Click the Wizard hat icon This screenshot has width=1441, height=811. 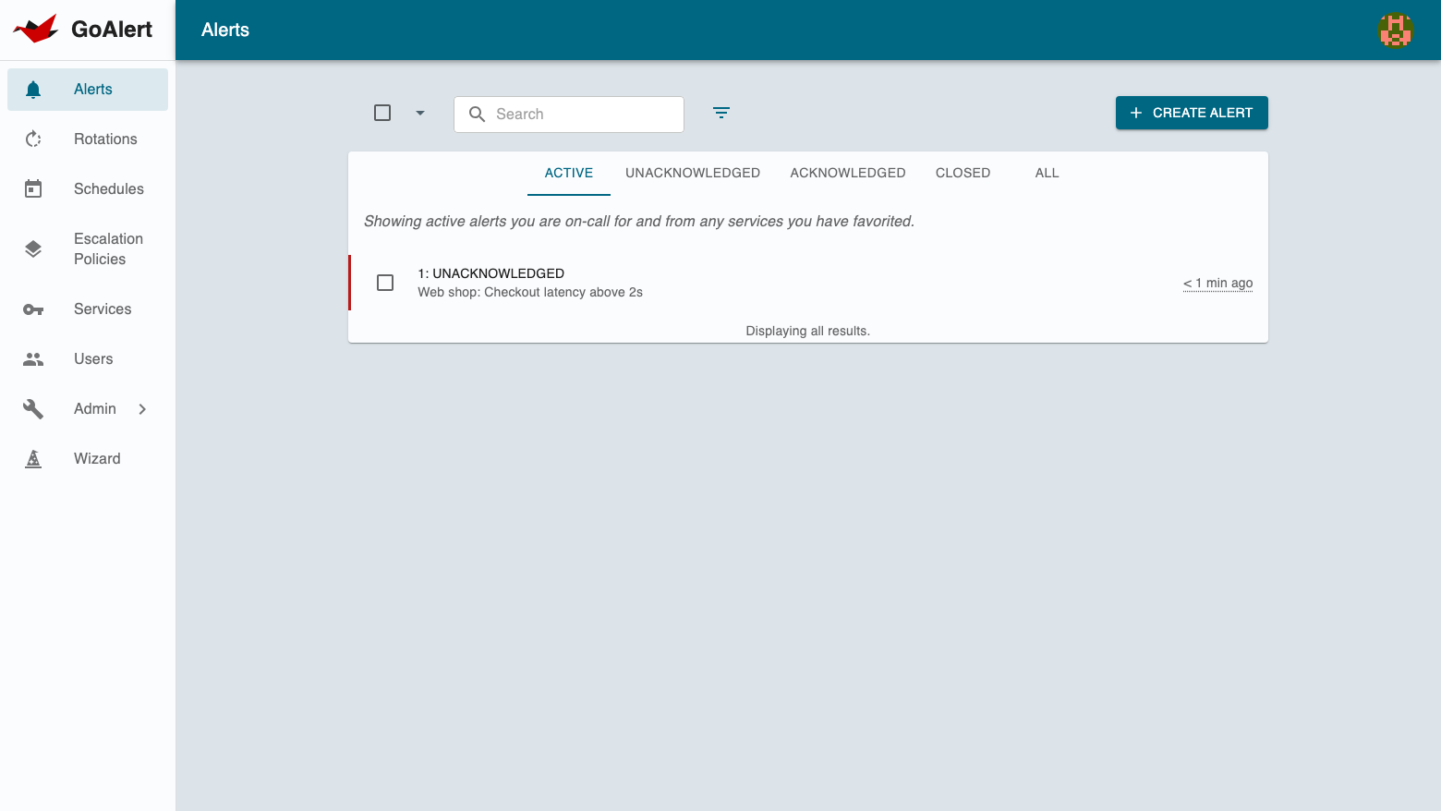click(33, 459)
